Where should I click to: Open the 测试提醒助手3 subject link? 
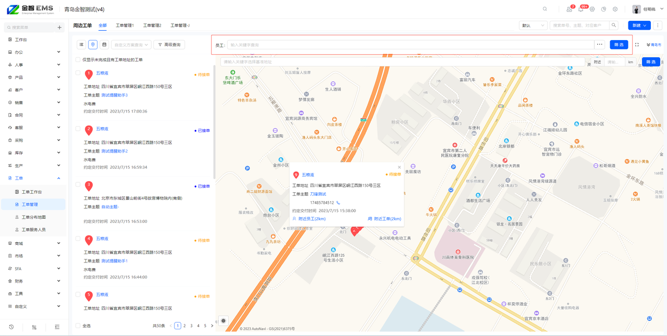[x=115, y=95]
